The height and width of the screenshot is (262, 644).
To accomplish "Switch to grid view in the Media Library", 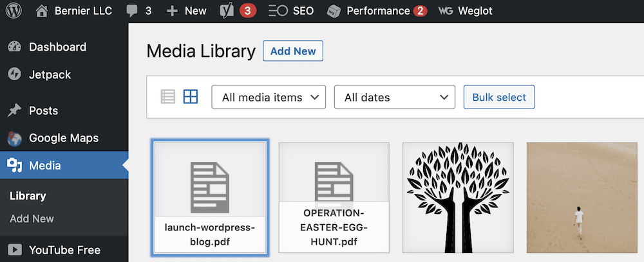I will click(191, 97).
